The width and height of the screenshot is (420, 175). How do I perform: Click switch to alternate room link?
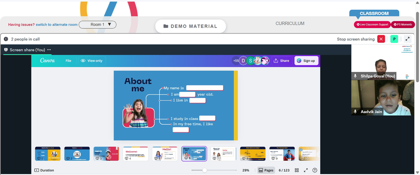pyautogui.click(x=57, y=25)
